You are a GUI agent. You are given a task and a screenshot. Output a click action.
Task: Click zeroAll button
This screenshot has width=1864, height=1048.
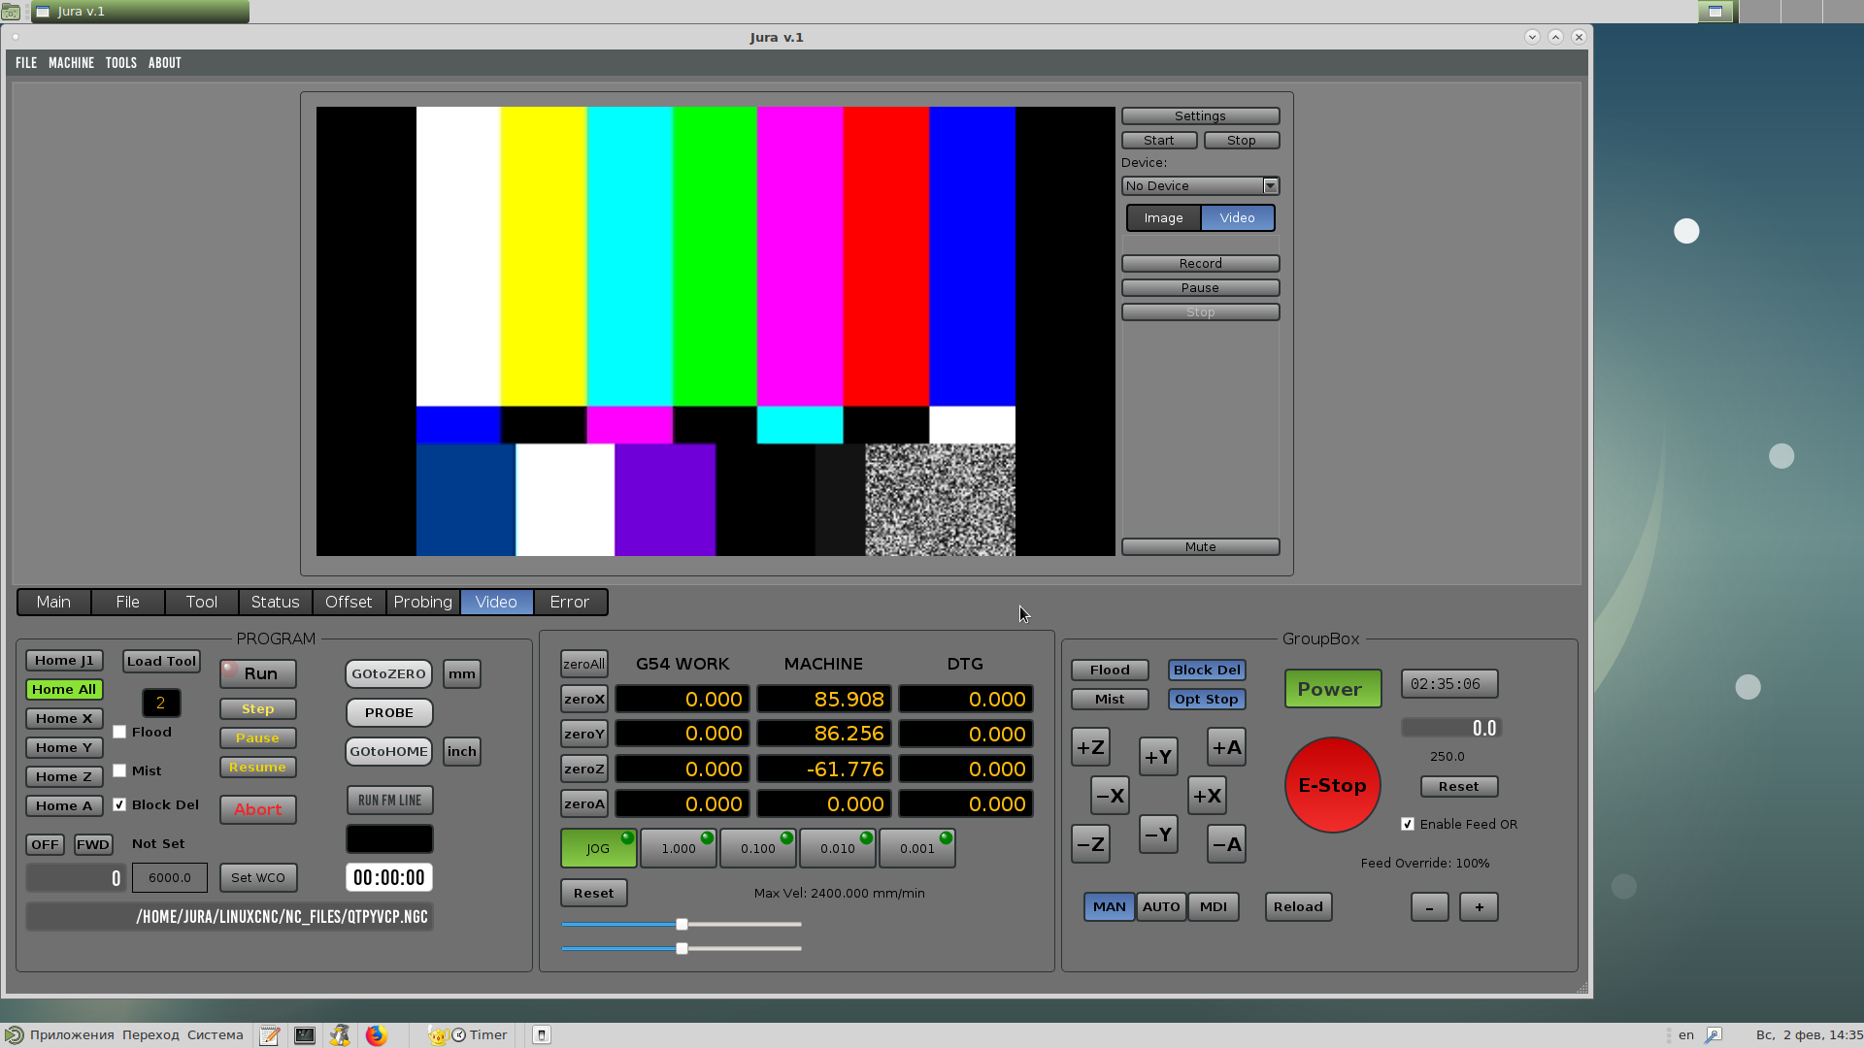coord(583,665)
